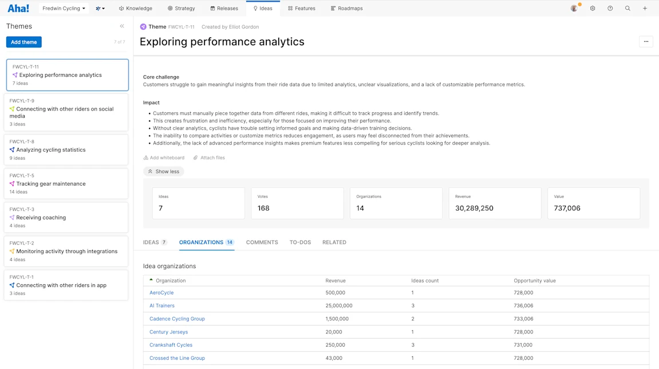Screen dimensions: 659x369
Task: Switch to the Comments tab
Action: (262, 242)
